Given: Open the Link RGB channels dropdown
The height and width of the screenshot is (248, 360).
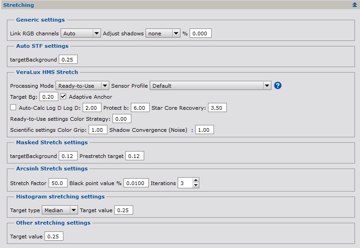Looking at the screenshot, I should pyautogui.click(x=80, y=34).
